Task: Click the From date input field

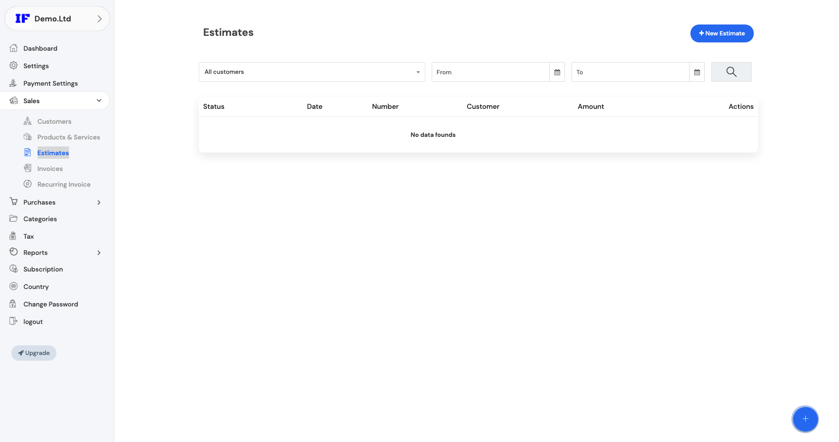Action: (x=489, y=72)
